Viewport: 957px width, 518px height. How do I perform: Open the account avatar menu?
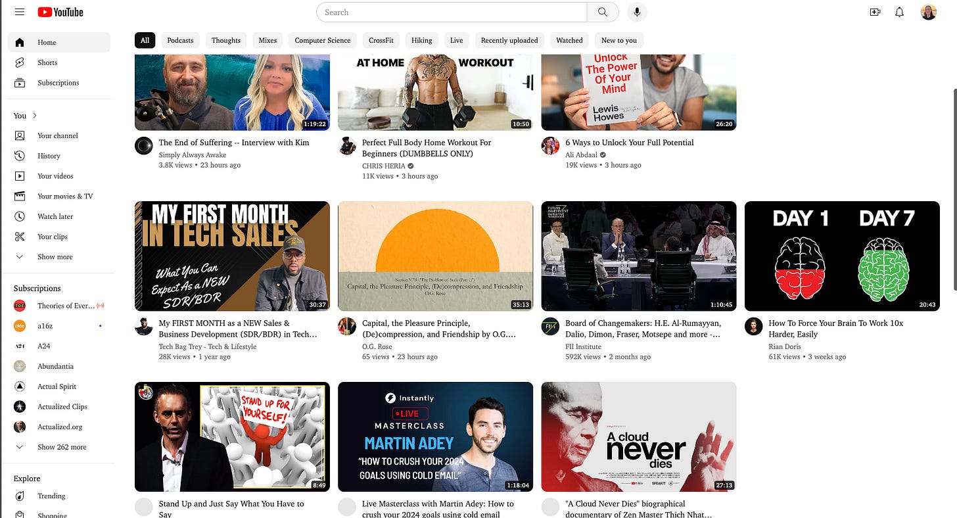(x=929, y=12)
